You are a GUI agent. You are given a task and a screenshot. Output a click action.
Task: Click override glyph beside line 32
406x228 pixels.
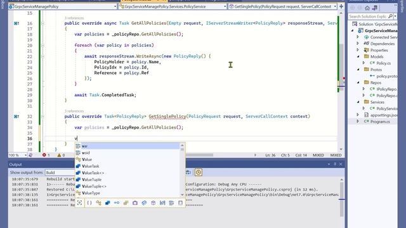16,117
